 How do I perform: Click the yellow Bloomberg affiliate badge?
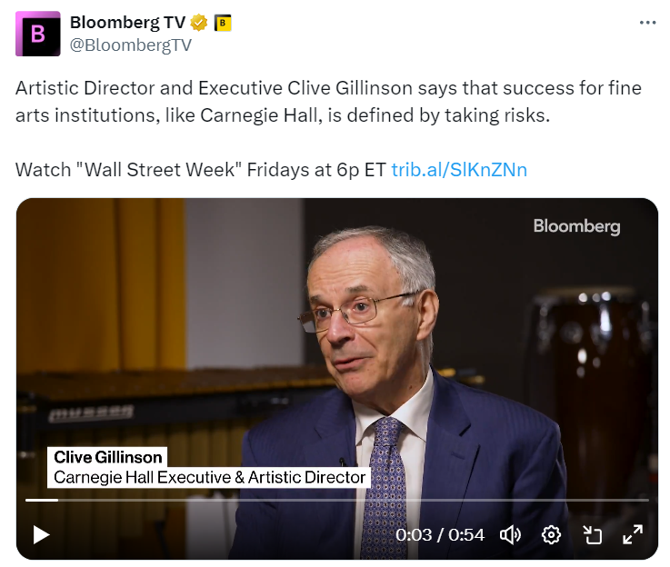[223, 24]
